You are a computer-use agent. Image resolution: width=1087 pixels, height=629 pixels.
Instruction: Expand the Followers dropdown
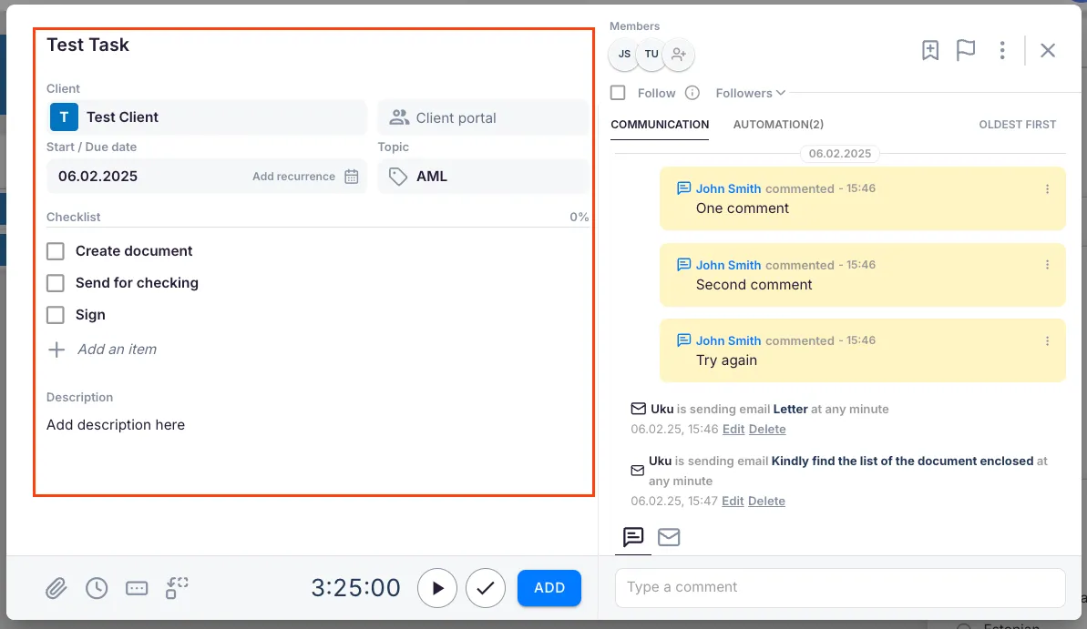pos(750,93)
